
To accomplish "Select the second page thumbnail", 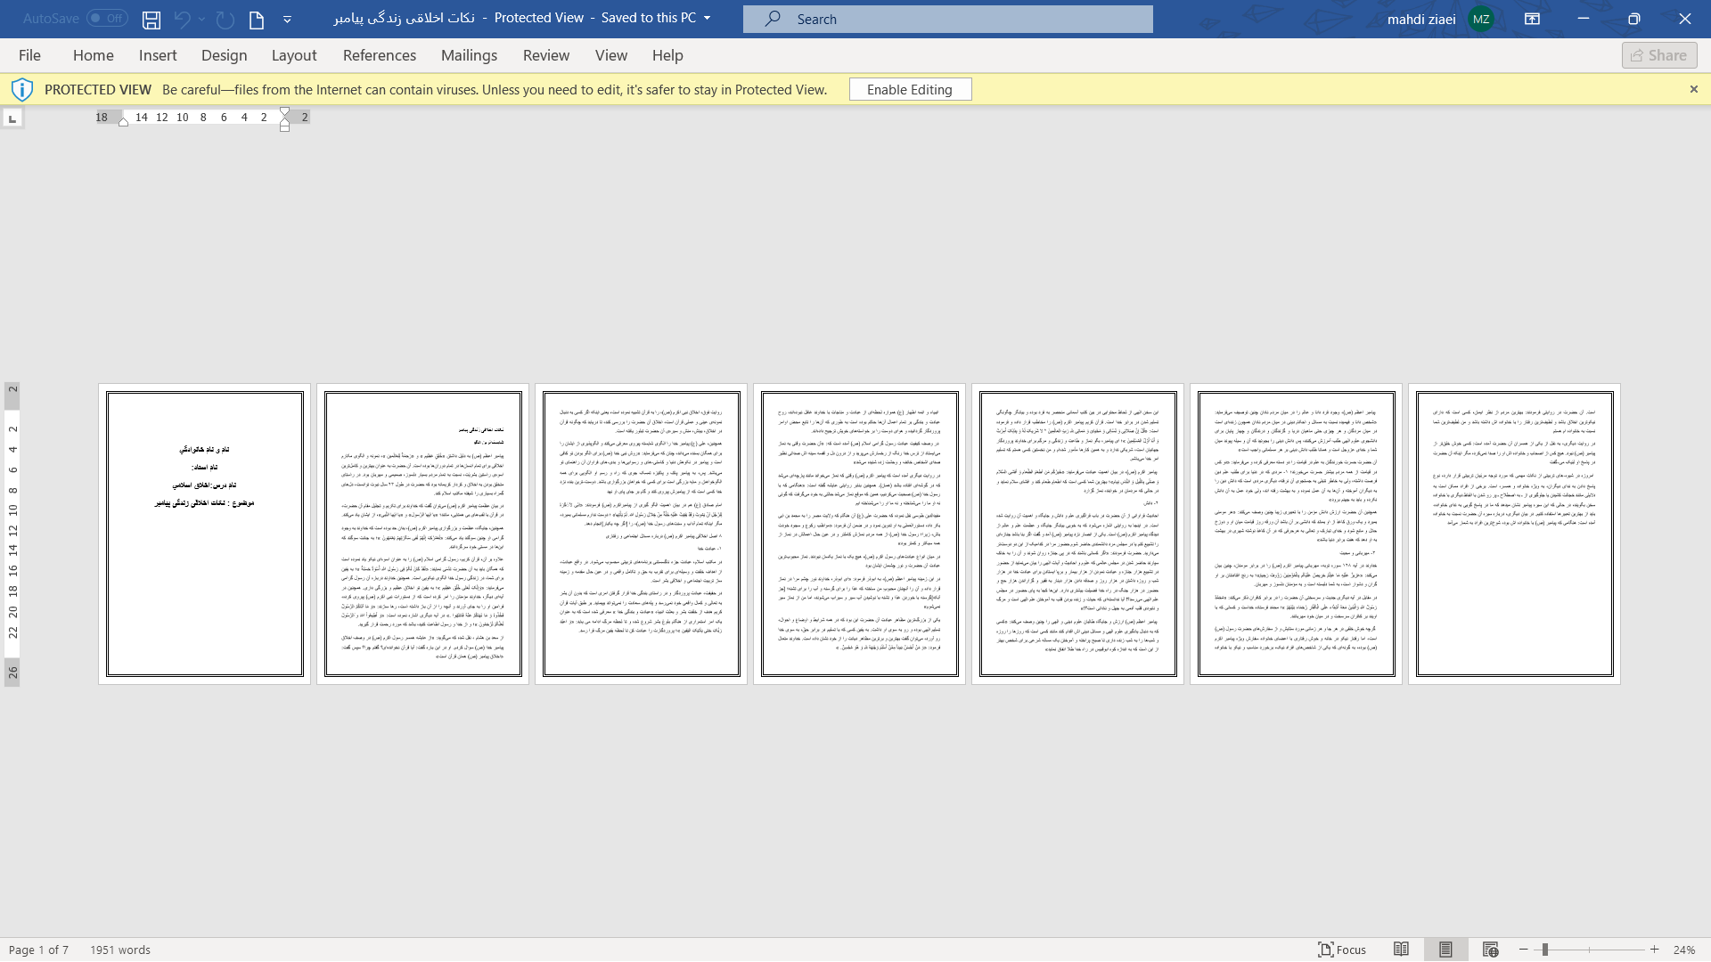I will [423, 534].
